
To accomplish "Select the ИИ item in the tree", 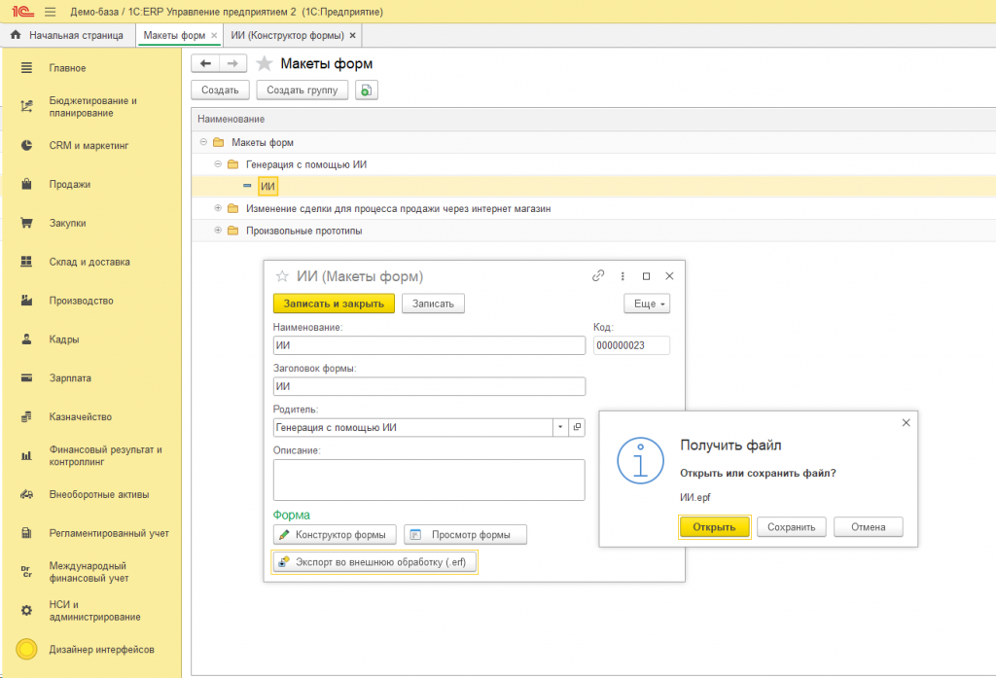I will tap(267, 186).
